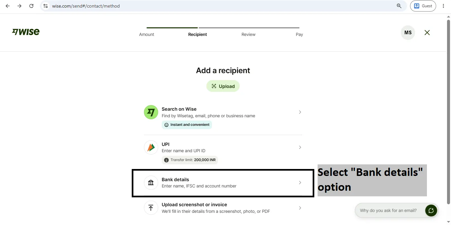Open Bank details via its chevron

300,183
